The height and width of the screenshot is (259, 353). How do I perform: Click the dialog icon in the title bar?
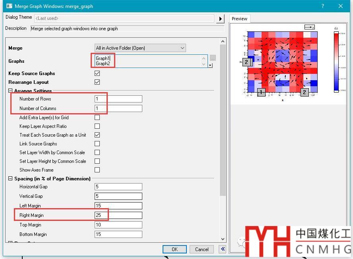9,6
